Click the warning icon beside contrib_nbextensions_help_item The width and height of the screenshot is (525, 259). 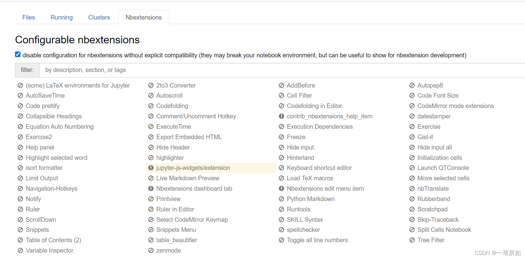pyautogui.click(x=281, y=117)
